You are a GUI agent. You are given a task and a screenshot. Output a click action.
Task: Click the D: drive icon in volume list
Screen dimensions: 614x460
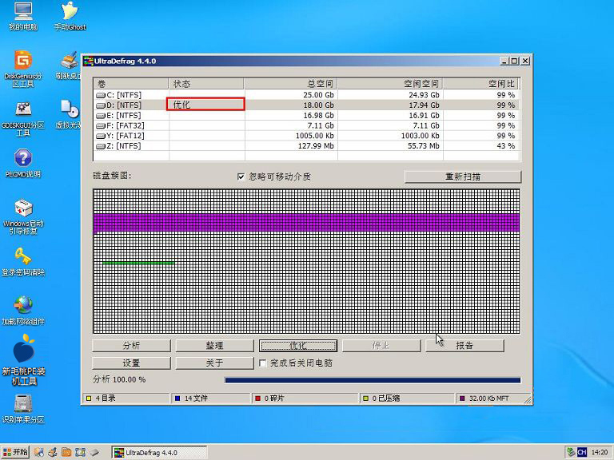coord(101,105)
